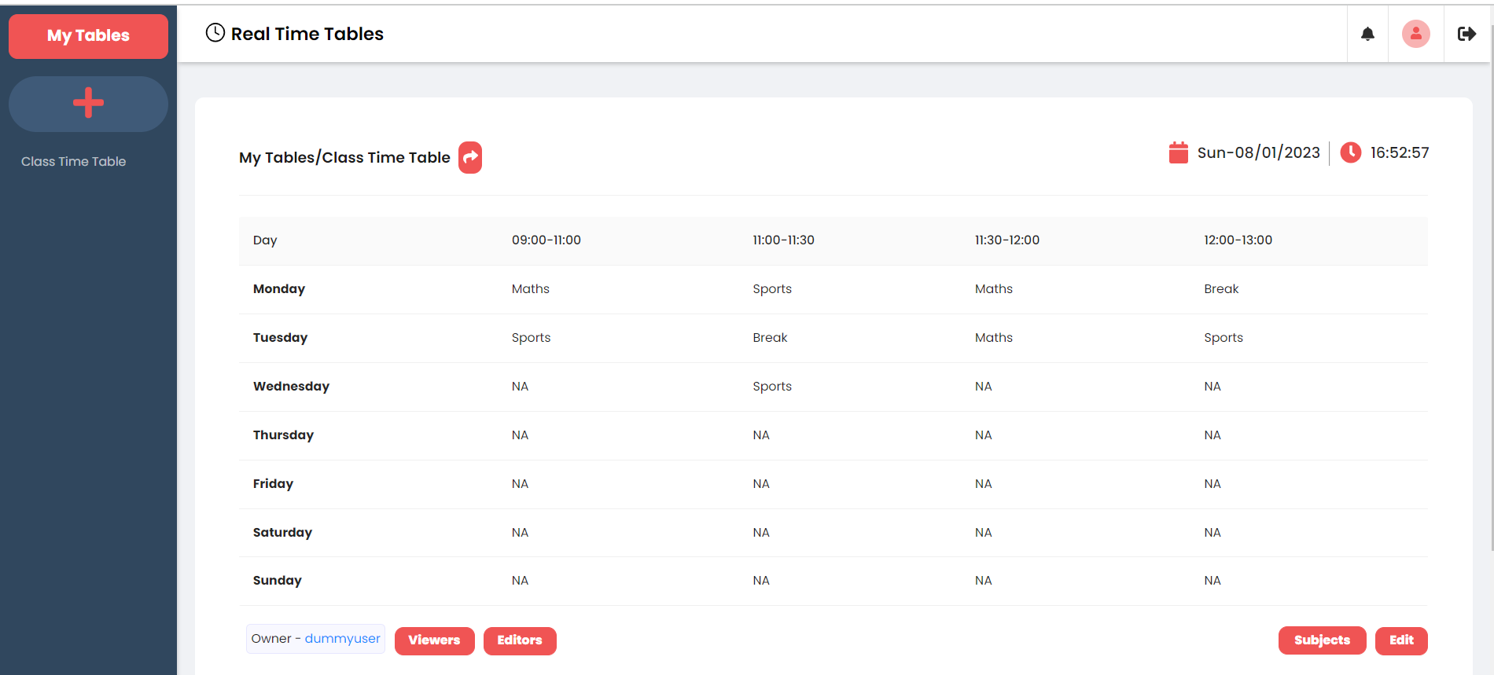The width and height of the screenshot is (1494, 675).
Task: Click the share arrow beside Class Time Table
Action: click(470, 157)
